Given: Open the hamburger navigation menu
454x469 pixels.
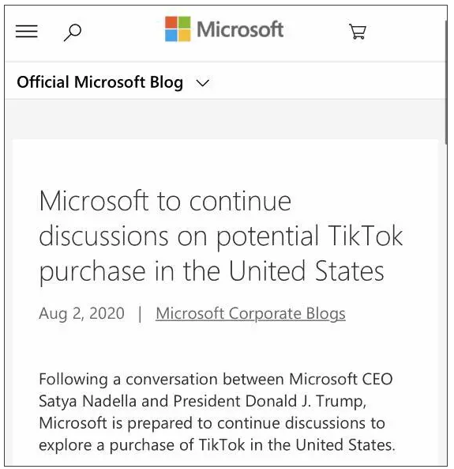Looking at the screenshot, I should coord(27,31).
